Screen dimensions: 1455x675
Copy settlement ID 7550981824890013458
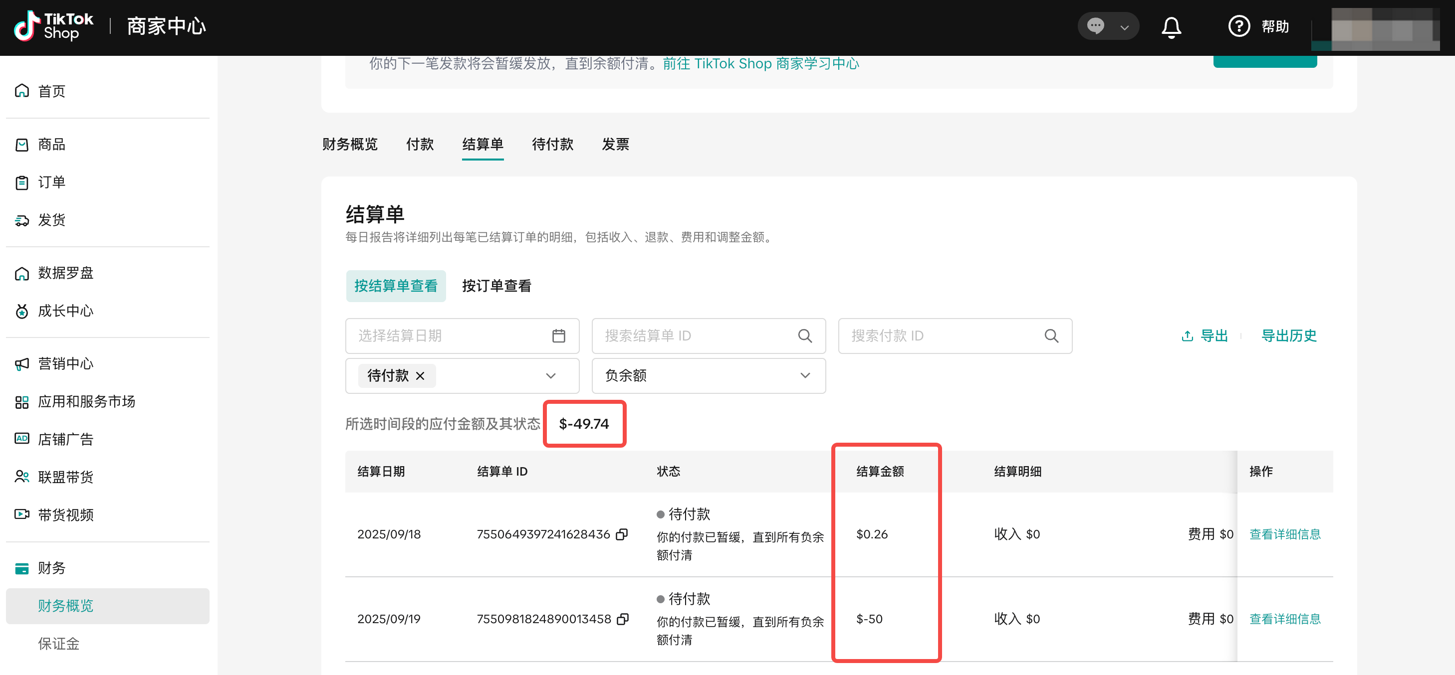(622, 619)
